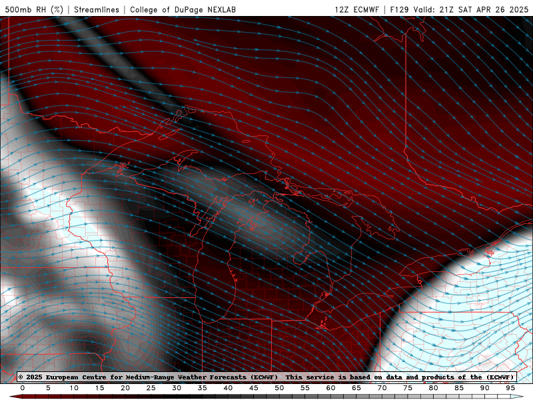Screen dimensions: 533x400
Task: Click the color scale label "0"
Action: [23, 388]
